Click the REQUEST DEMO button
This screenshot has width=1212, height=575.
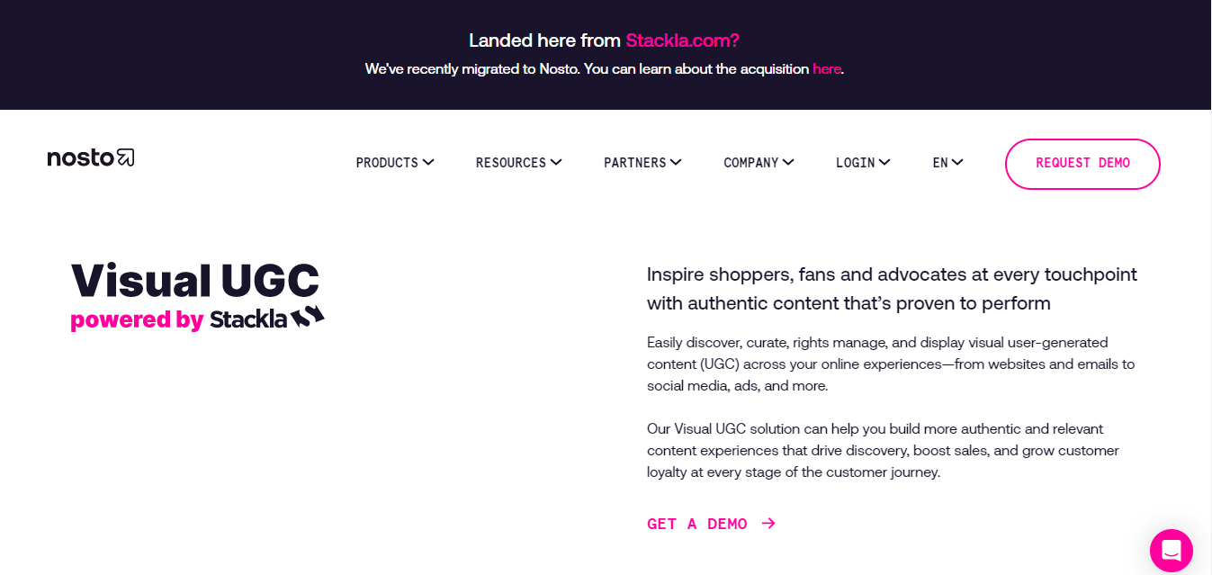1082,164
